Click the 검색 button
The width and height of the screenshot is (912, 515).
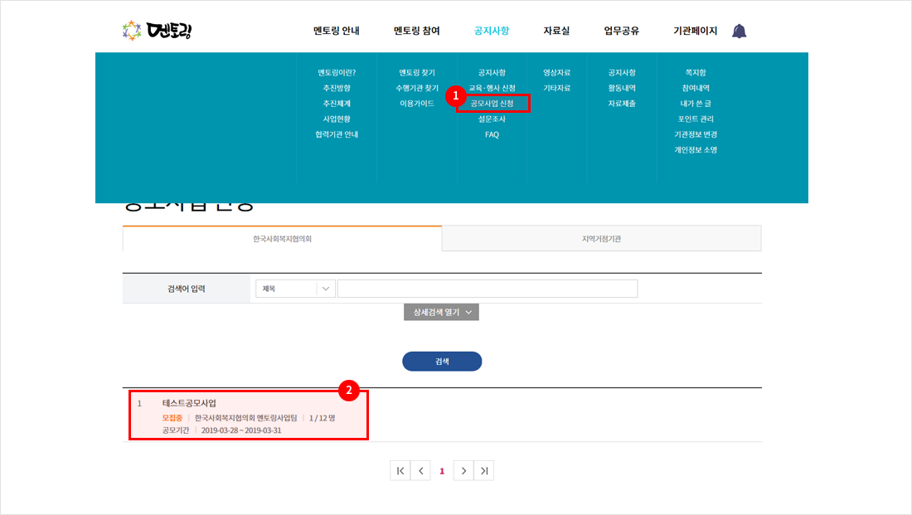tap(442, 362)
